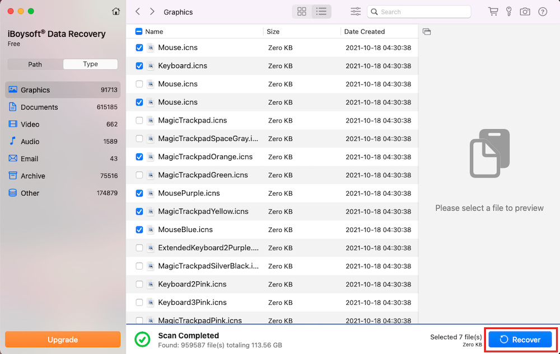The width and height of the screenshot is (560, 354).
Task: Open the Other category
Action: tap(63, 193)
